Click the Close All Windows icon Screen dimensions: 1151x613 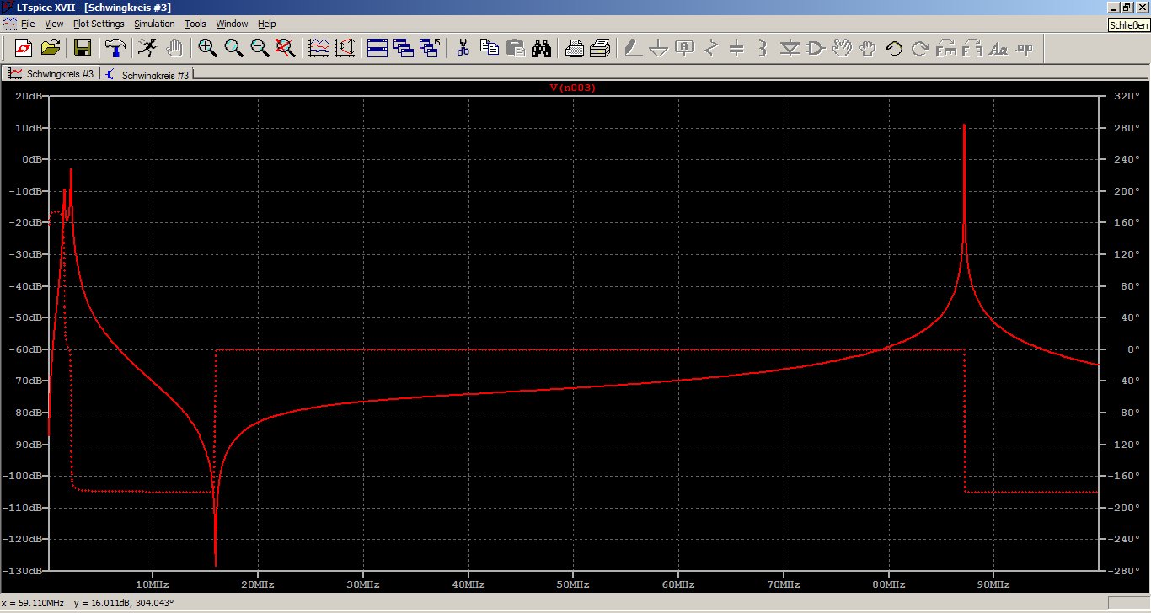[x=430, y=48]
